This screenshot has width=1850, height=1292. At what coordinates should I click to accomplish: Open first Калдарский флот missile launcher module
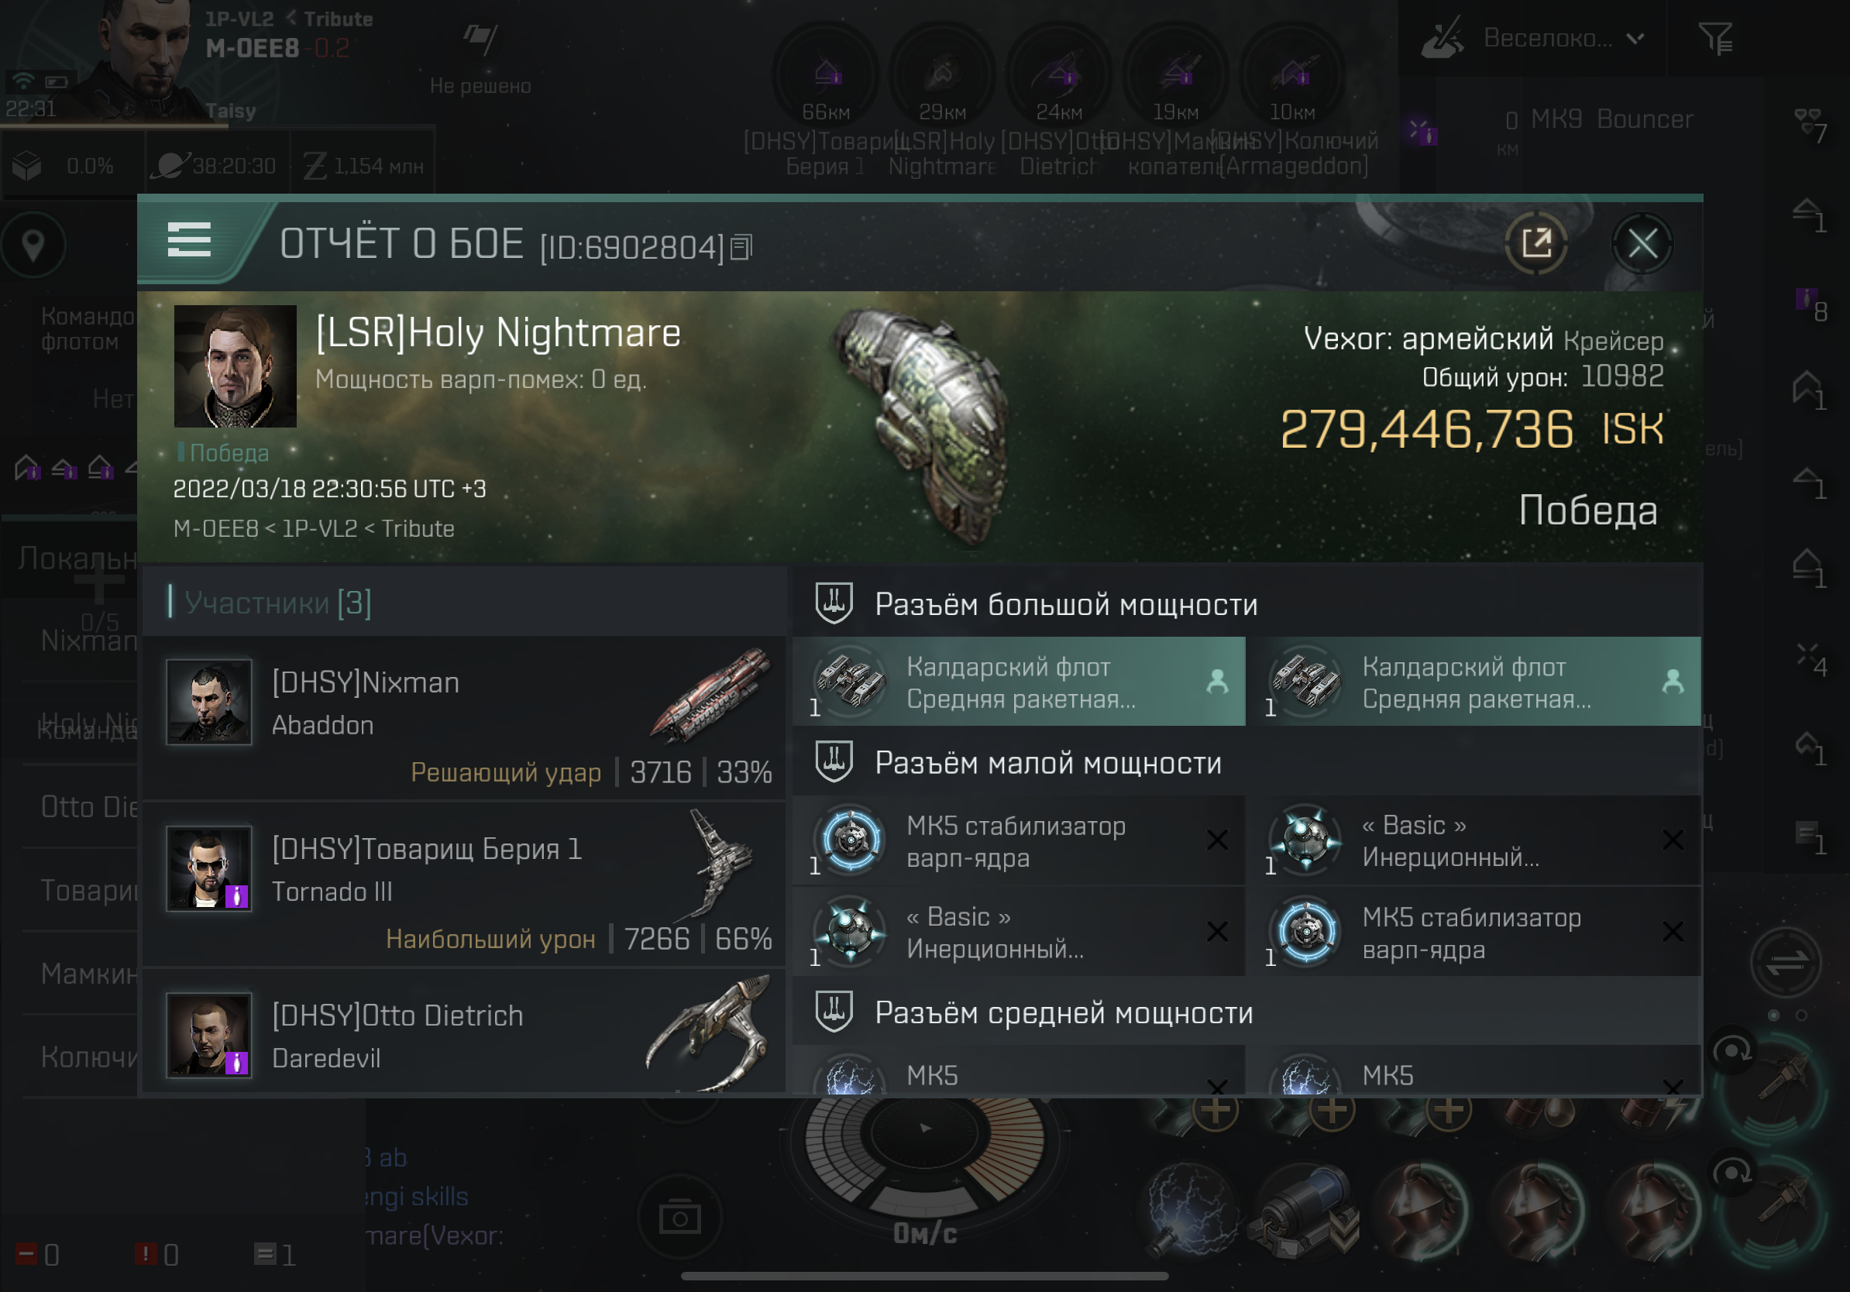1019,682
